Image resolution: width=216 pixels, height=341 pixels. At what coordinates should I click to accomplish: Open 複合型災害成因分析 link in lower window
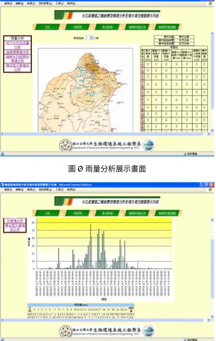(15, 228)
